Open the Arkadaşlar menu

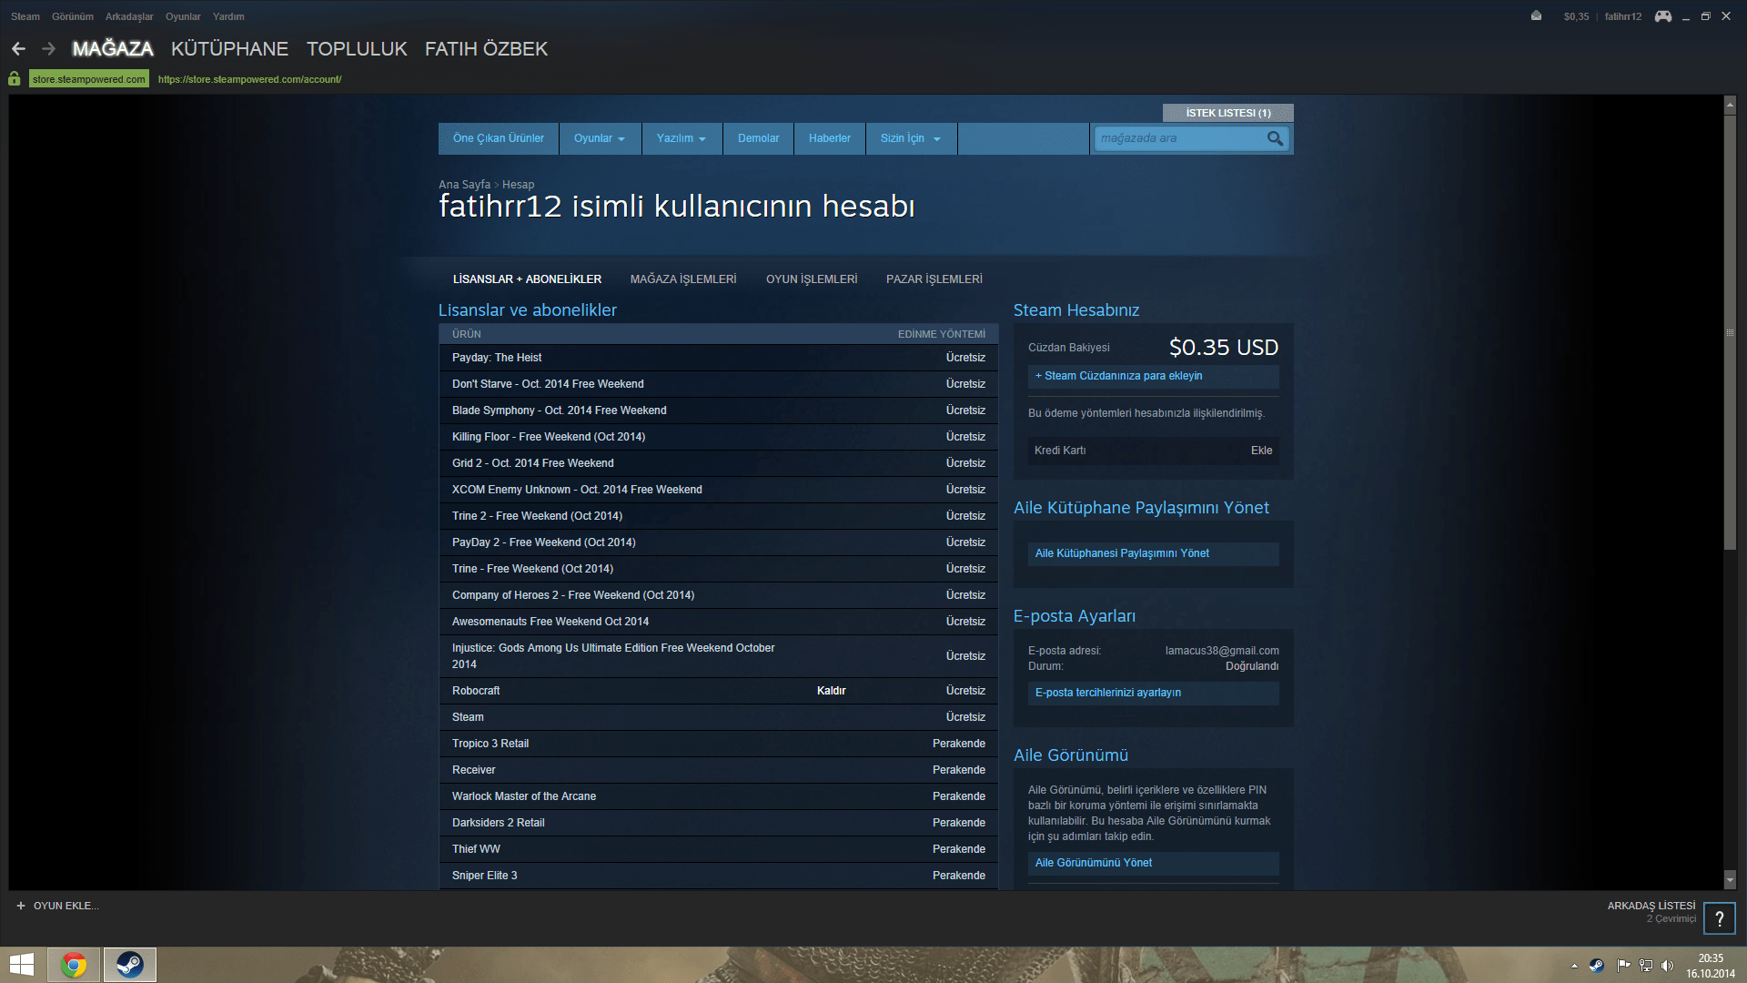click(x=129, y=16)
